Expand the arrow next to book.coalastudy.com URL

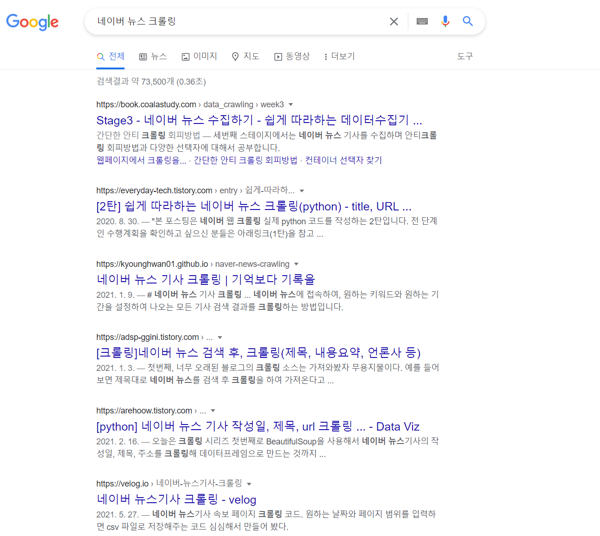tap(291, 105)
